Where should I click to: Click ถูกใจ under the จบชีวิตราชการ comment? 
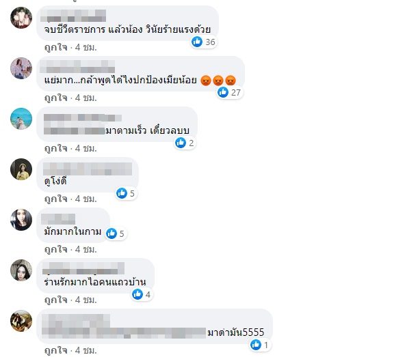[56, 47]
